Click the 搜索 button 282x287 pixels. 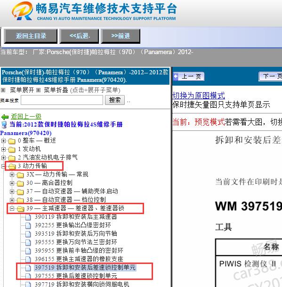pyautogui.click(x=115, y=100)
